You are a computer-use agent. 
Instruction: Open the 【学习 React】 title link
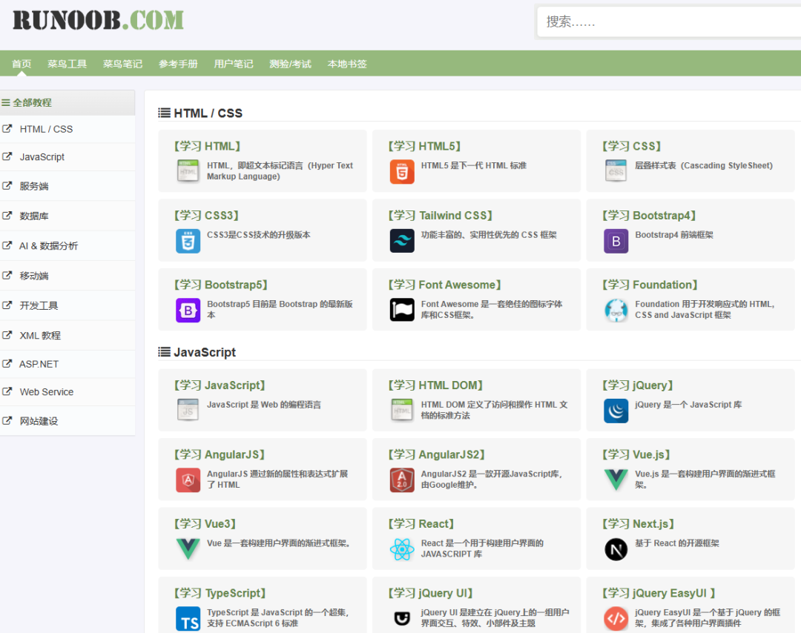click(421, 524)
